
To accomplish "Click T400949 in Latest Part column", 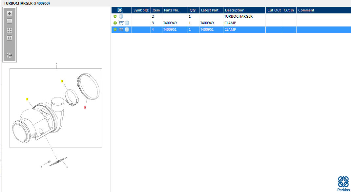I will (207, 23).
